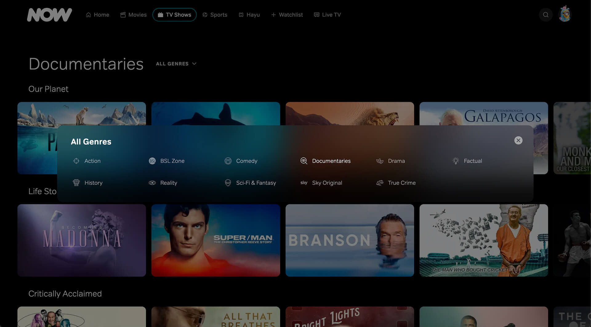Open the Bright Lights thumbnail

click(x=350, y=317)
